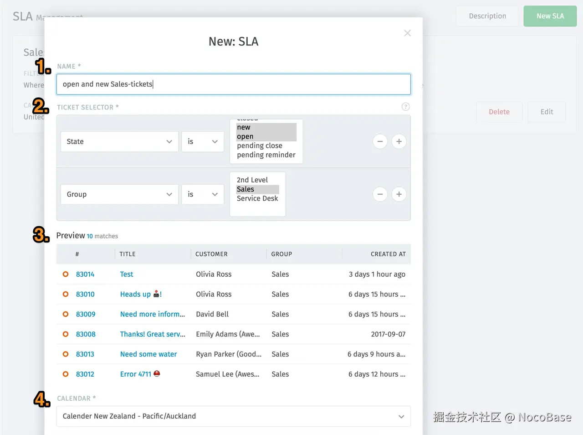Add a condition after the Group row

pos(399,194)
